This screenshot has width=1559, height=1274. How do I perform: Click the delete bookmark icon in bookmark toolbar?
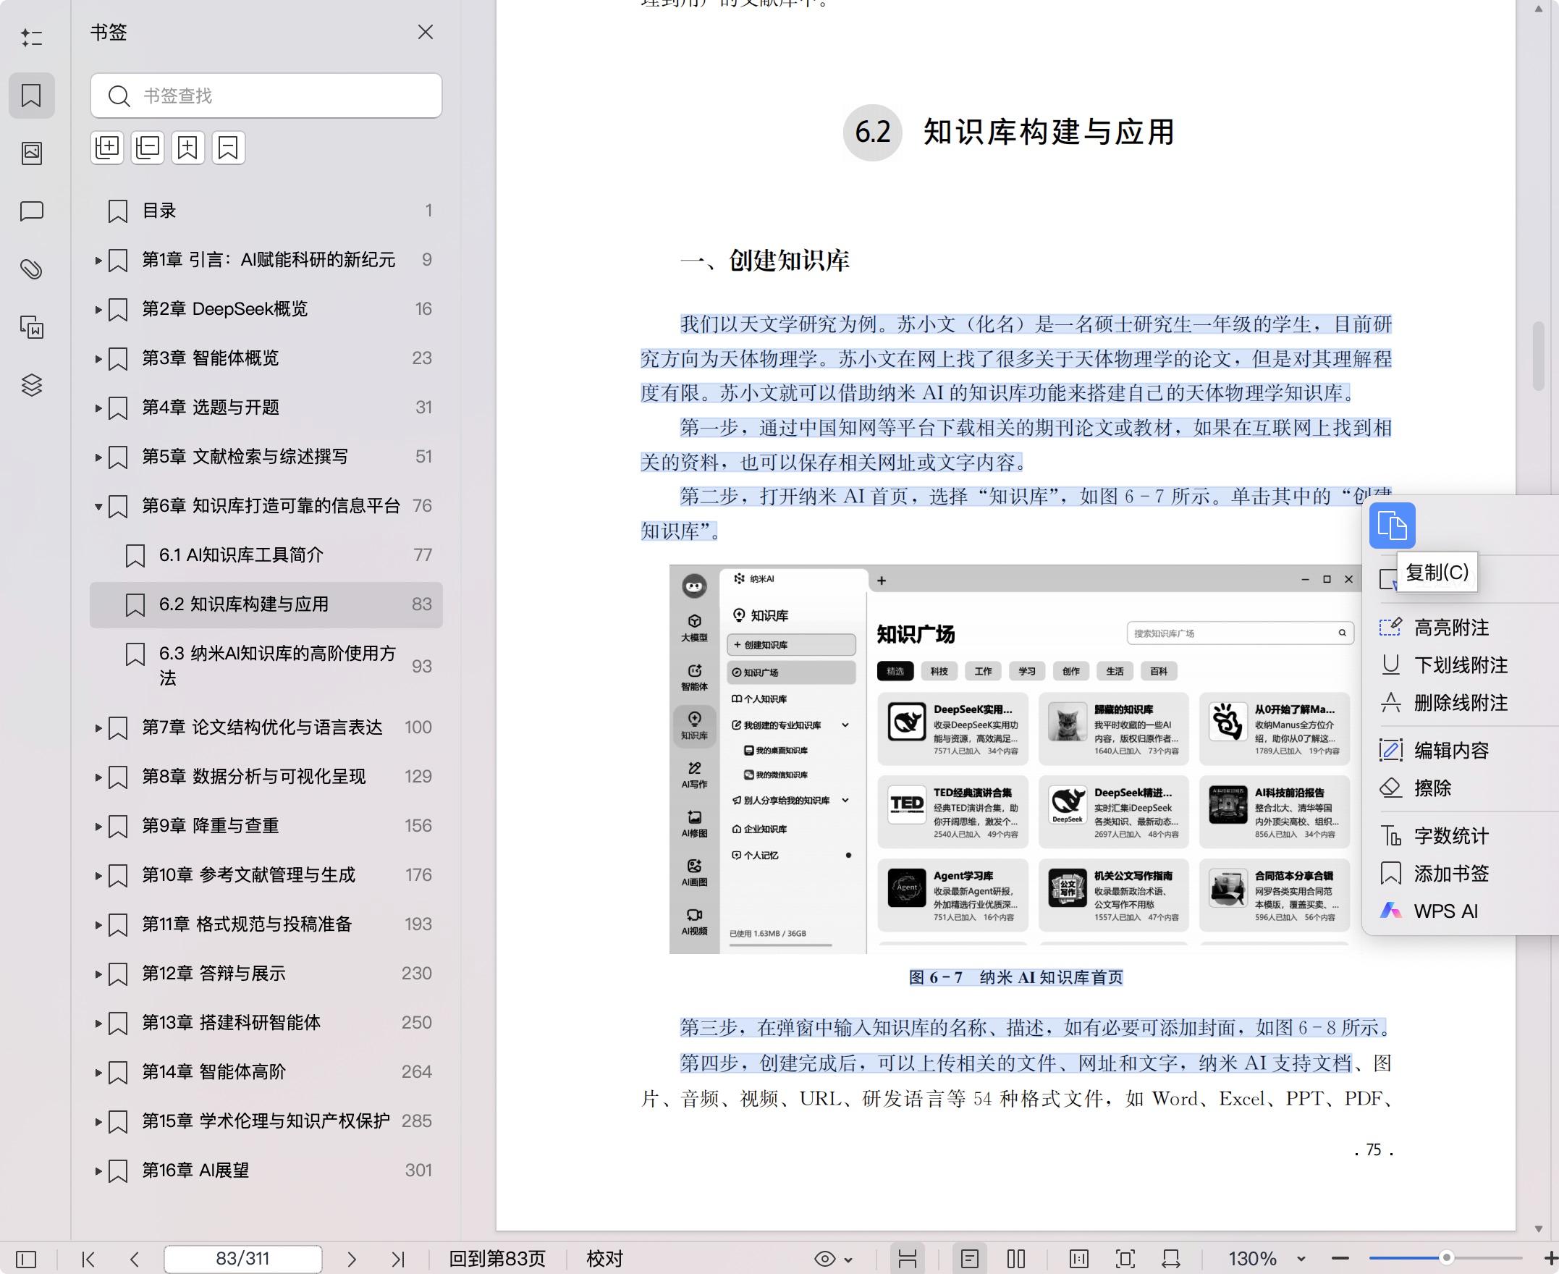pos(228,148)
